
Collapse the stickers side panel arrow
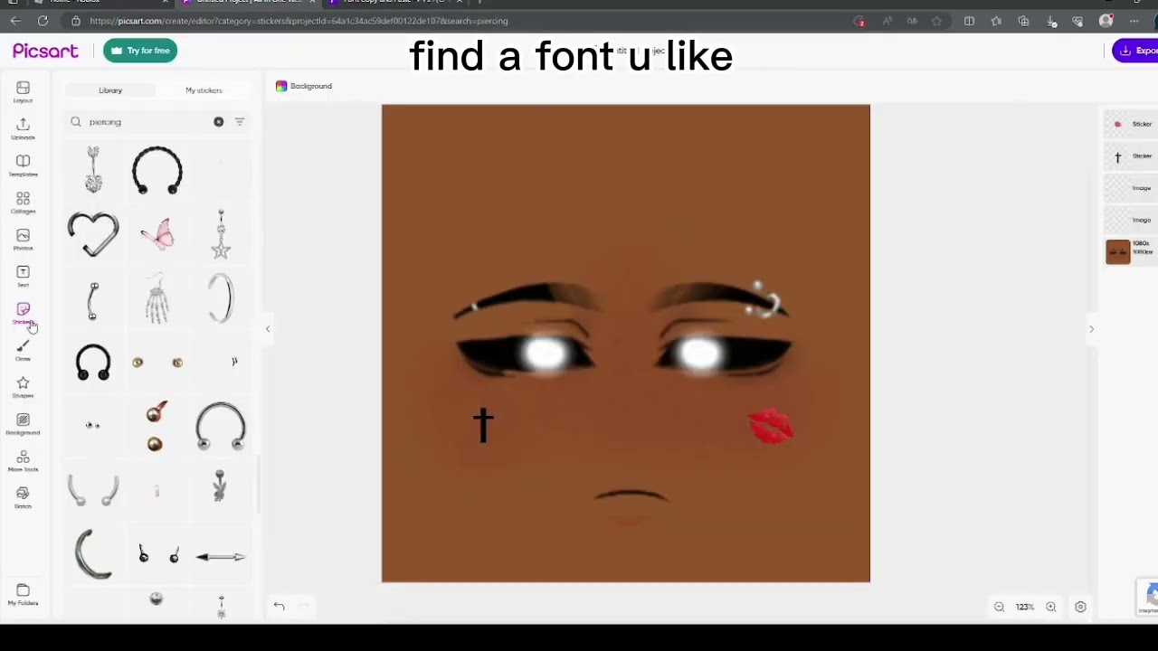pos(268,329)
